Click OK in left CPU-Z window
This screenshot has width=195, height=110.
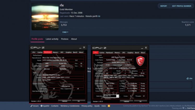tap(79, 101)
